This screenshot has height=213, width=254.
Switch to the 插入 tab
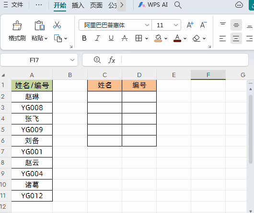[x=78, y=5]
